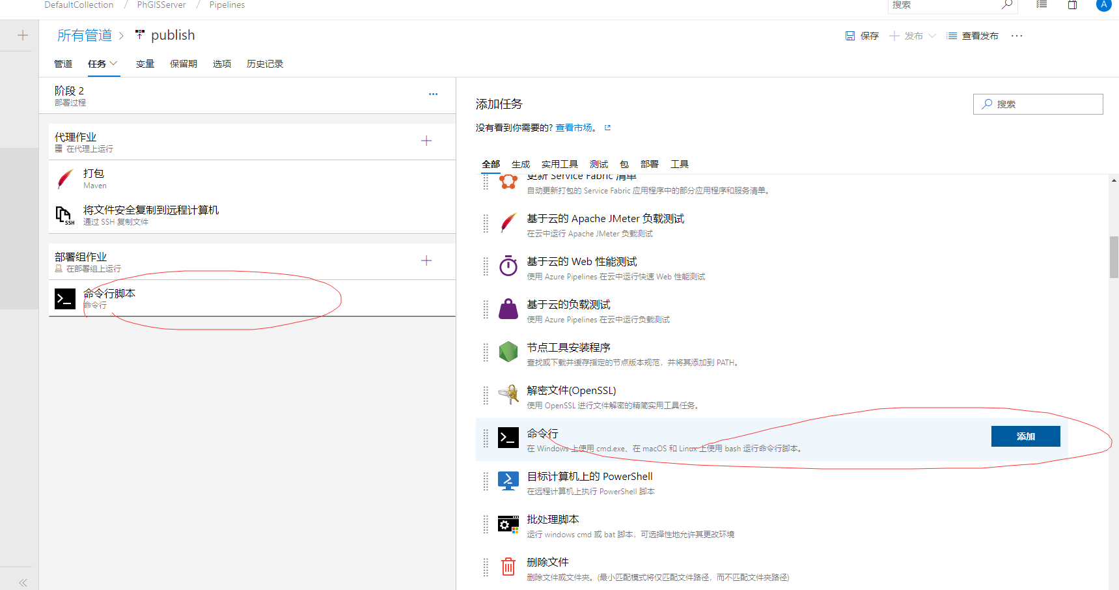The image size is (1119, 590).
Task: Click the 基于云的 Web 性能测试 stopwatch icon
Action: (x=508, y=266)
